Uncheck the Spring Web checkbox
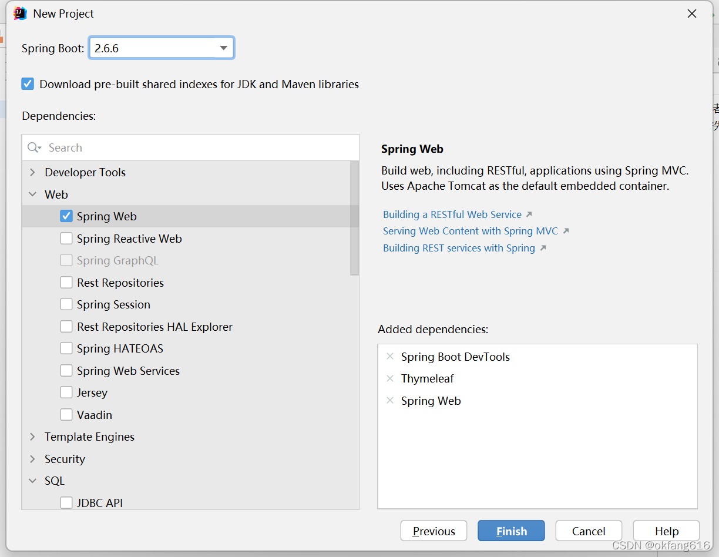719x557 pixels. click(x=66, y=216)
